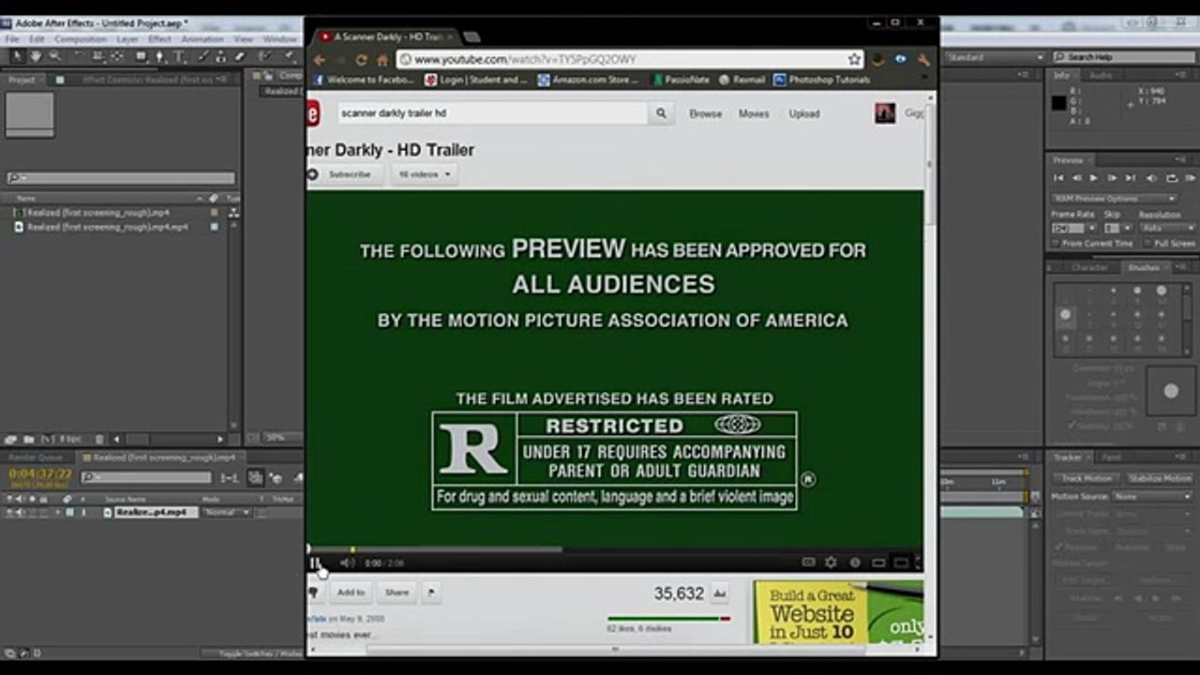1200x675 pixels.
Task: Select the Zoom tool in After Effects toolbar
Action: coord(54,56)
